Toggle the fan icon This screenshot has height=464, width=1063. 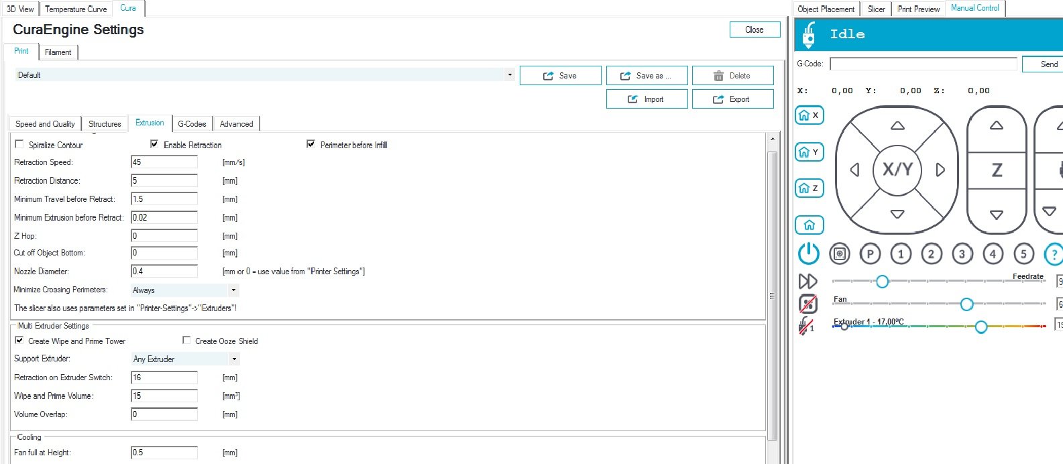[x=807, y=304]
